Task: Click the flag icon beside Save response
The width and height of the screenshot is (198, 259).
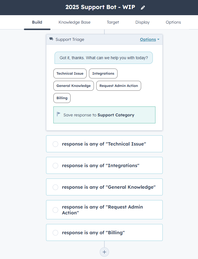Action: coord(59,114)
